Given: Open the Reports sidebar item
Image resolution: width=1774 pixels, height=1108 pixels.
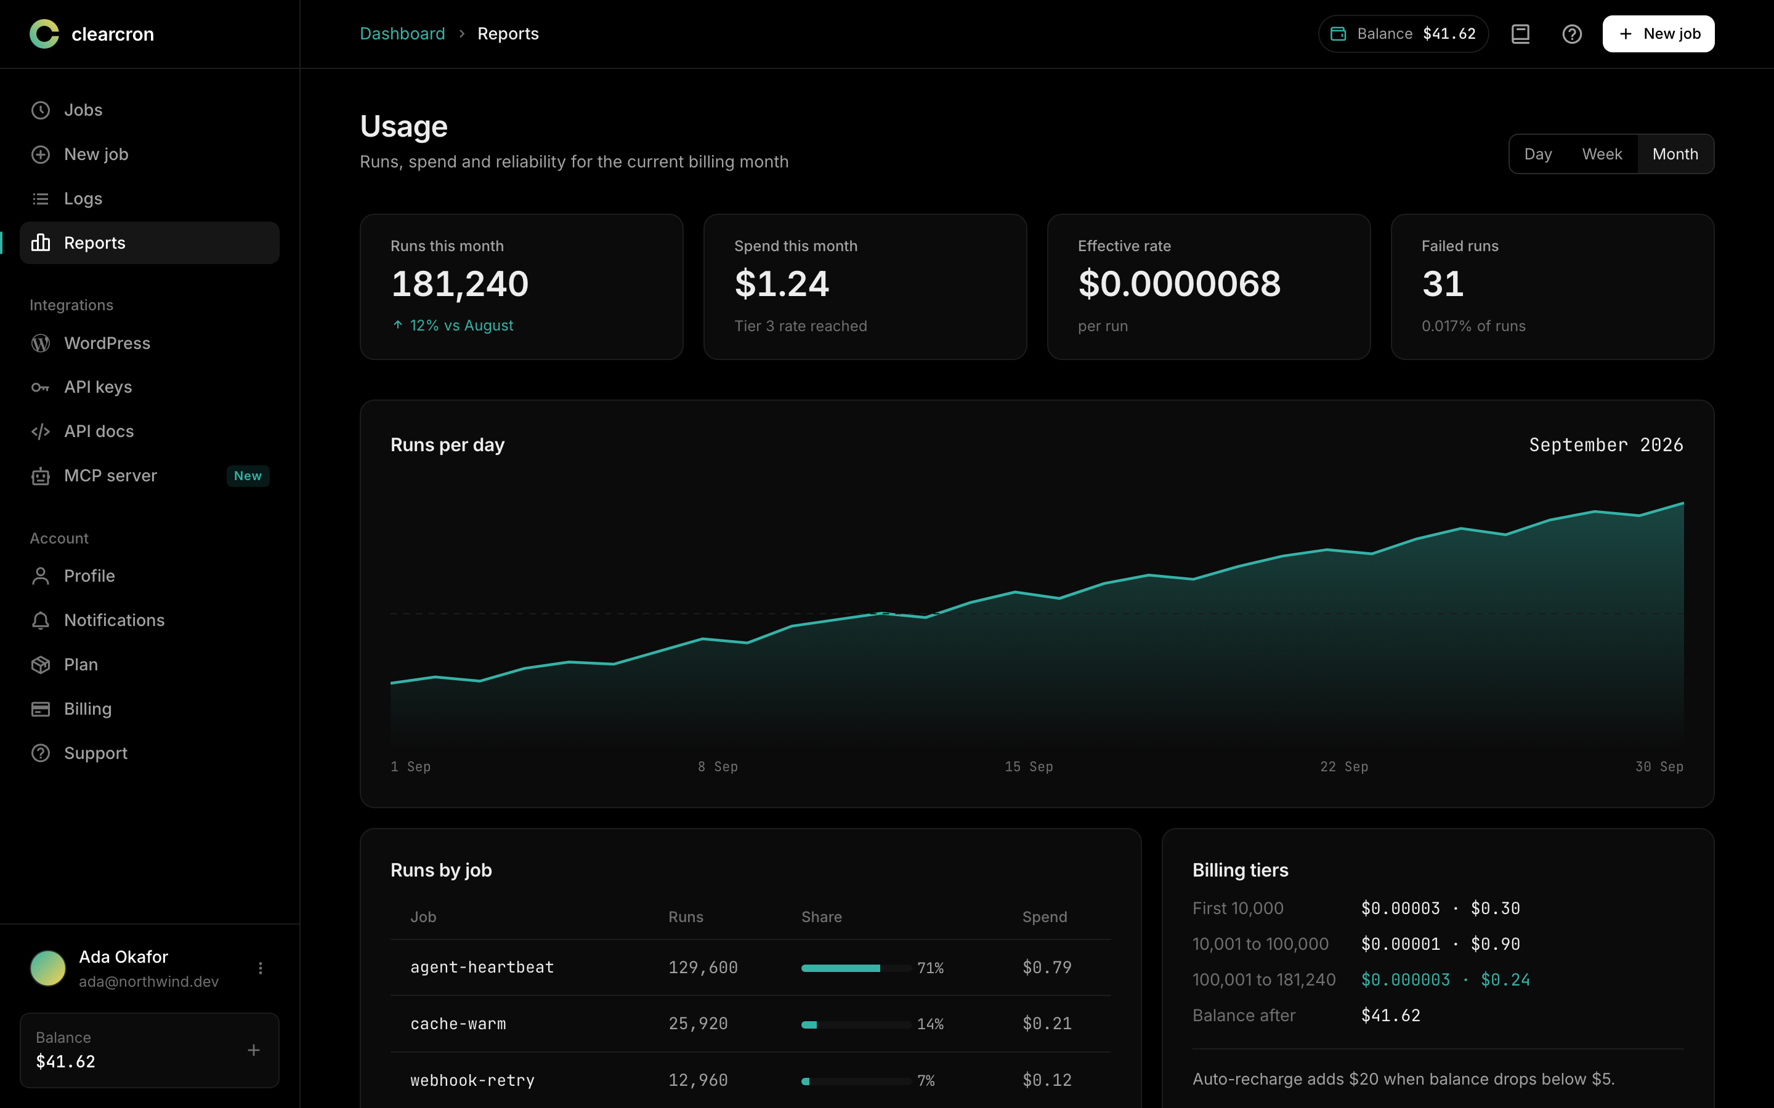Looking at the screenshot, I should click(x=150, y=243).
